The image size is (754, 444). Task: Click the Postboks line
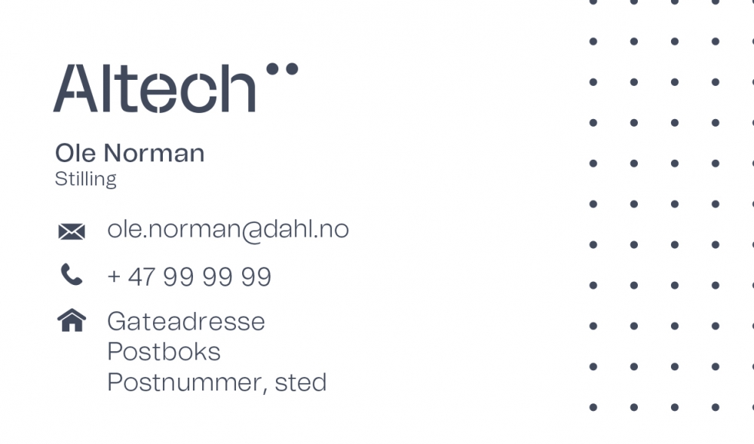[164, 351]
